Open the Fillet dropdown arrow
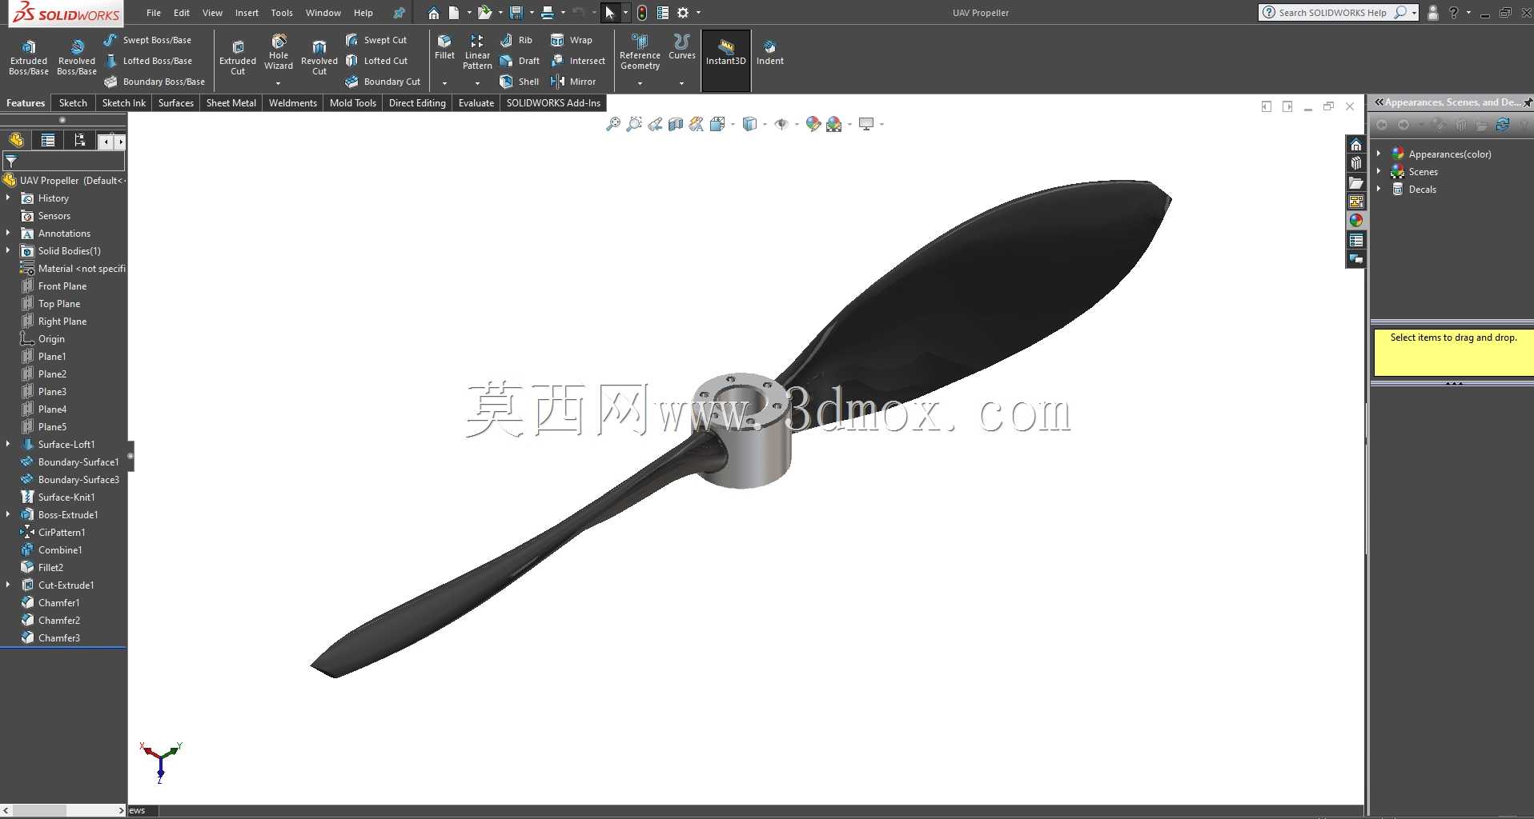Image resolution: width=1534 pixels, height=819 pixels. (444, 83)
